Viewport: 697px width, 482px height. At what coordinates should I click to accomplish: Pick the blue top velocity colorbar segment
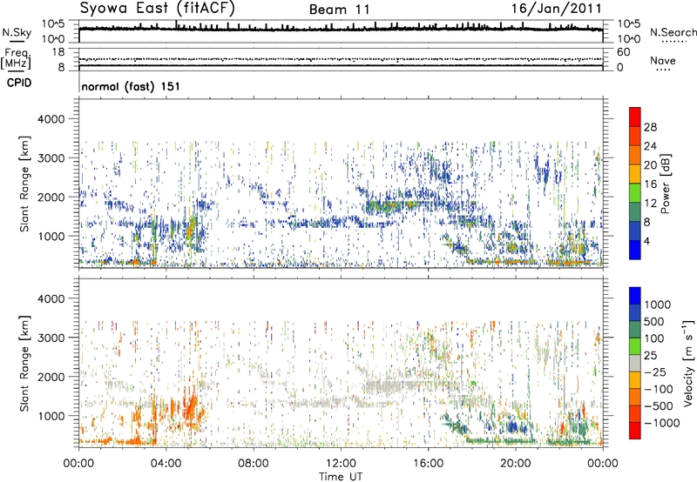635,296
